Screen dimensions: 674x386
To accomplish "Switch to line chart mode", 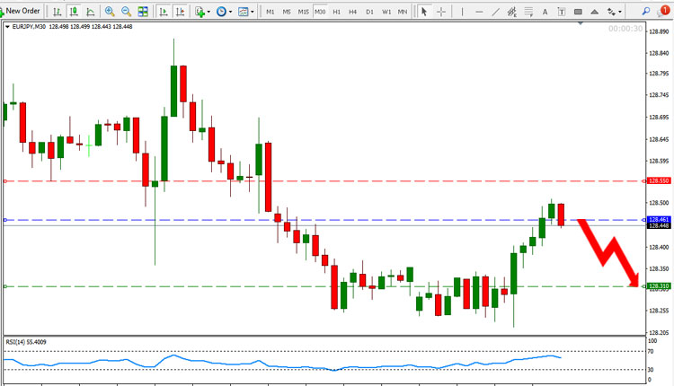I will coord(90,12).
